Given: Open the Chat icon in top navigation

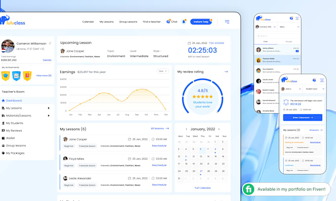Looking at the screenshot, I should [x=168, y=22].
